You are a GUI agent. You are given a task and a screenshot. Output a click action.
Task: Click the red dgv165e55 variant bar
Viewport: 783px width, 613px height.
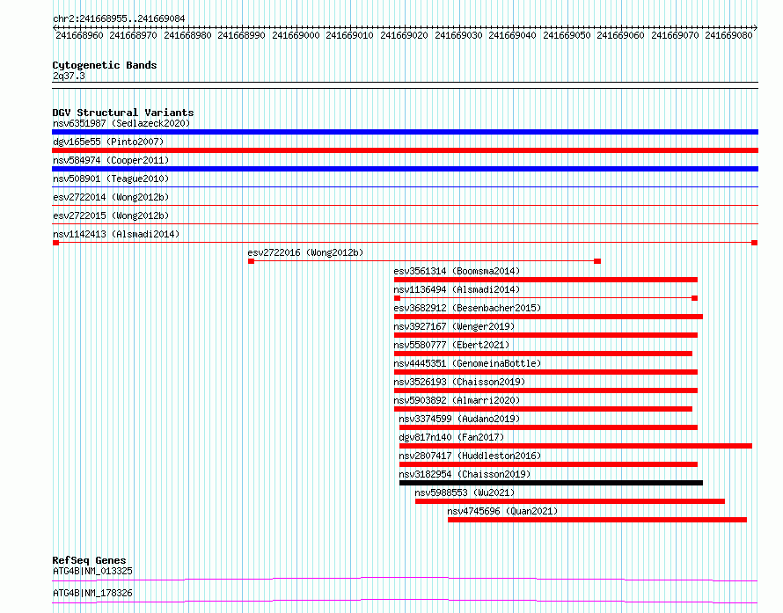(x=405, y=150)
